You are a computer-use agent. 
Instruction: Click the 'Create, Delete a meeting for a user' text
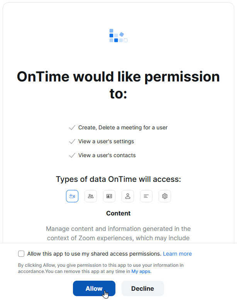pos(123,128)
